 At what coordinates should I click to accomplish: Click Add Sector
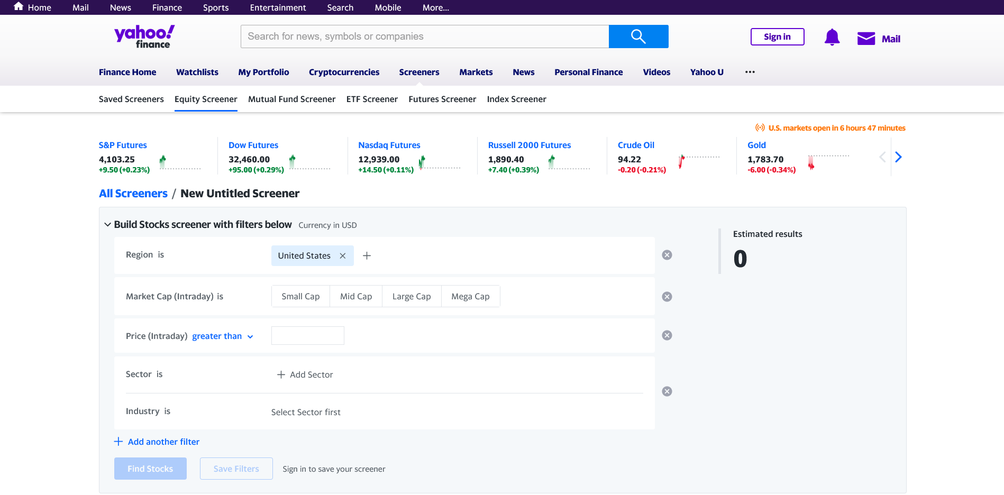[x=305, y=375]
